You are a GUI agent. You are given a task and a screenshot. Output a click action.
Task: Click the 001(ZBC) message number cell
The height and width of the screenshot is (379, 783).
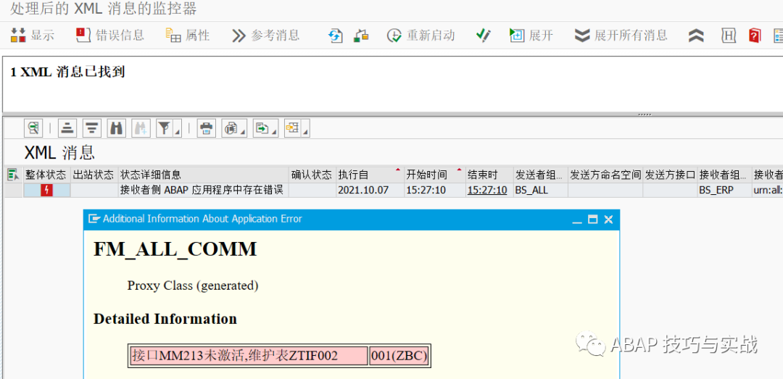(x=399, y=356)
